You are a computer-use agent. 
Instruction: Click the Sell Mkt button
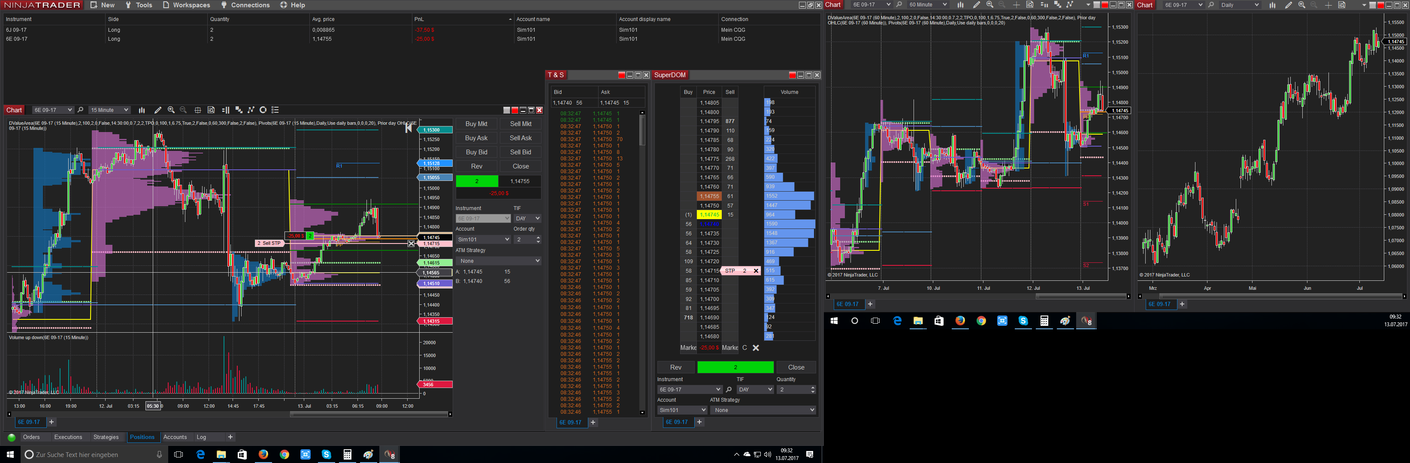pyautogui.click(x=520, y=124)
